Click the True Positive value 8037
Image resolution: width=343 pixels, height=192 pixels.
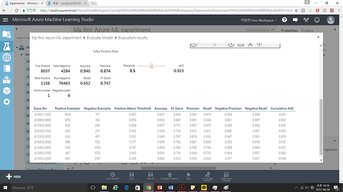click(x=45, y=71)
